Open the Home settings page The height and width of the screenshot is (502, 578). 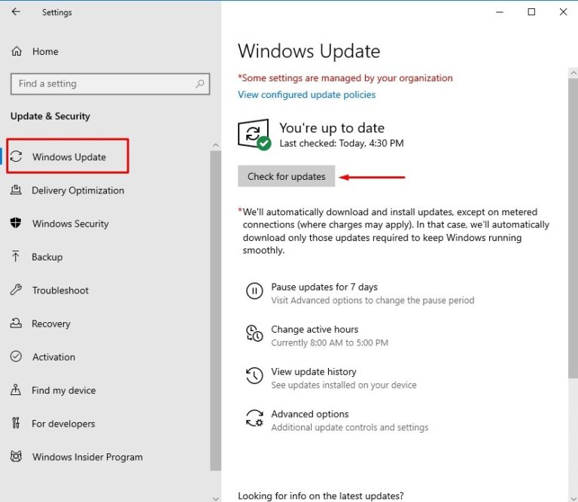pos(45,52)
